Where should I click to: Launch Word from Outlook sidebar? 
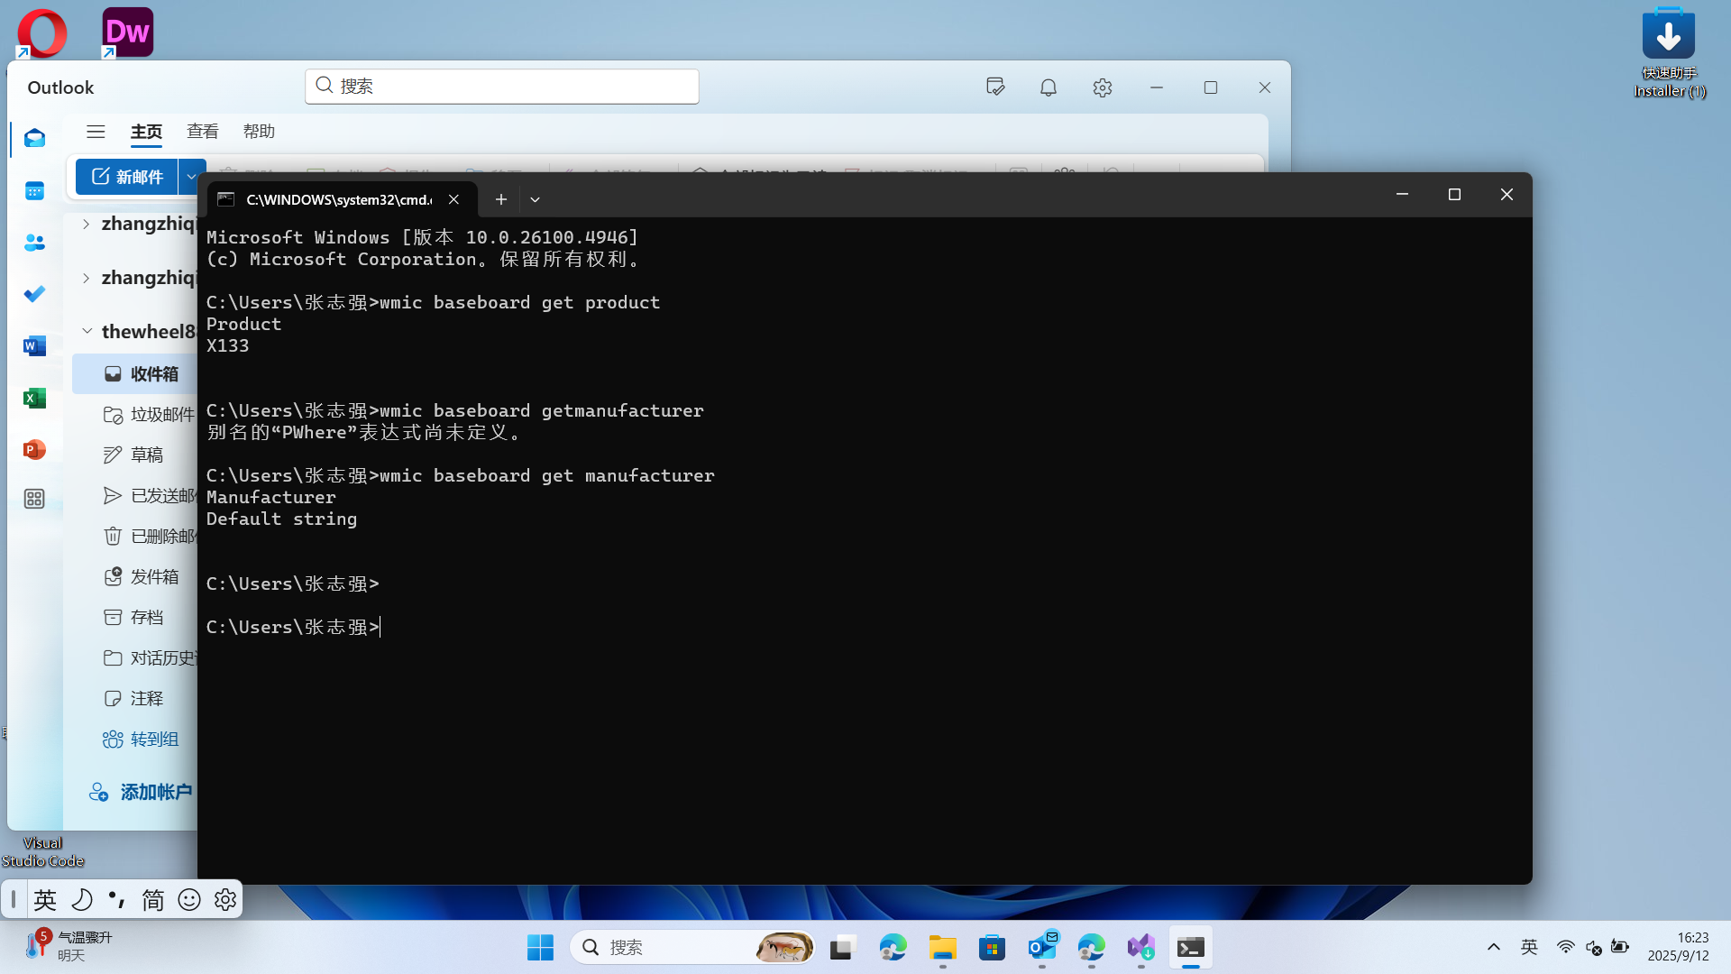point(34,346)
